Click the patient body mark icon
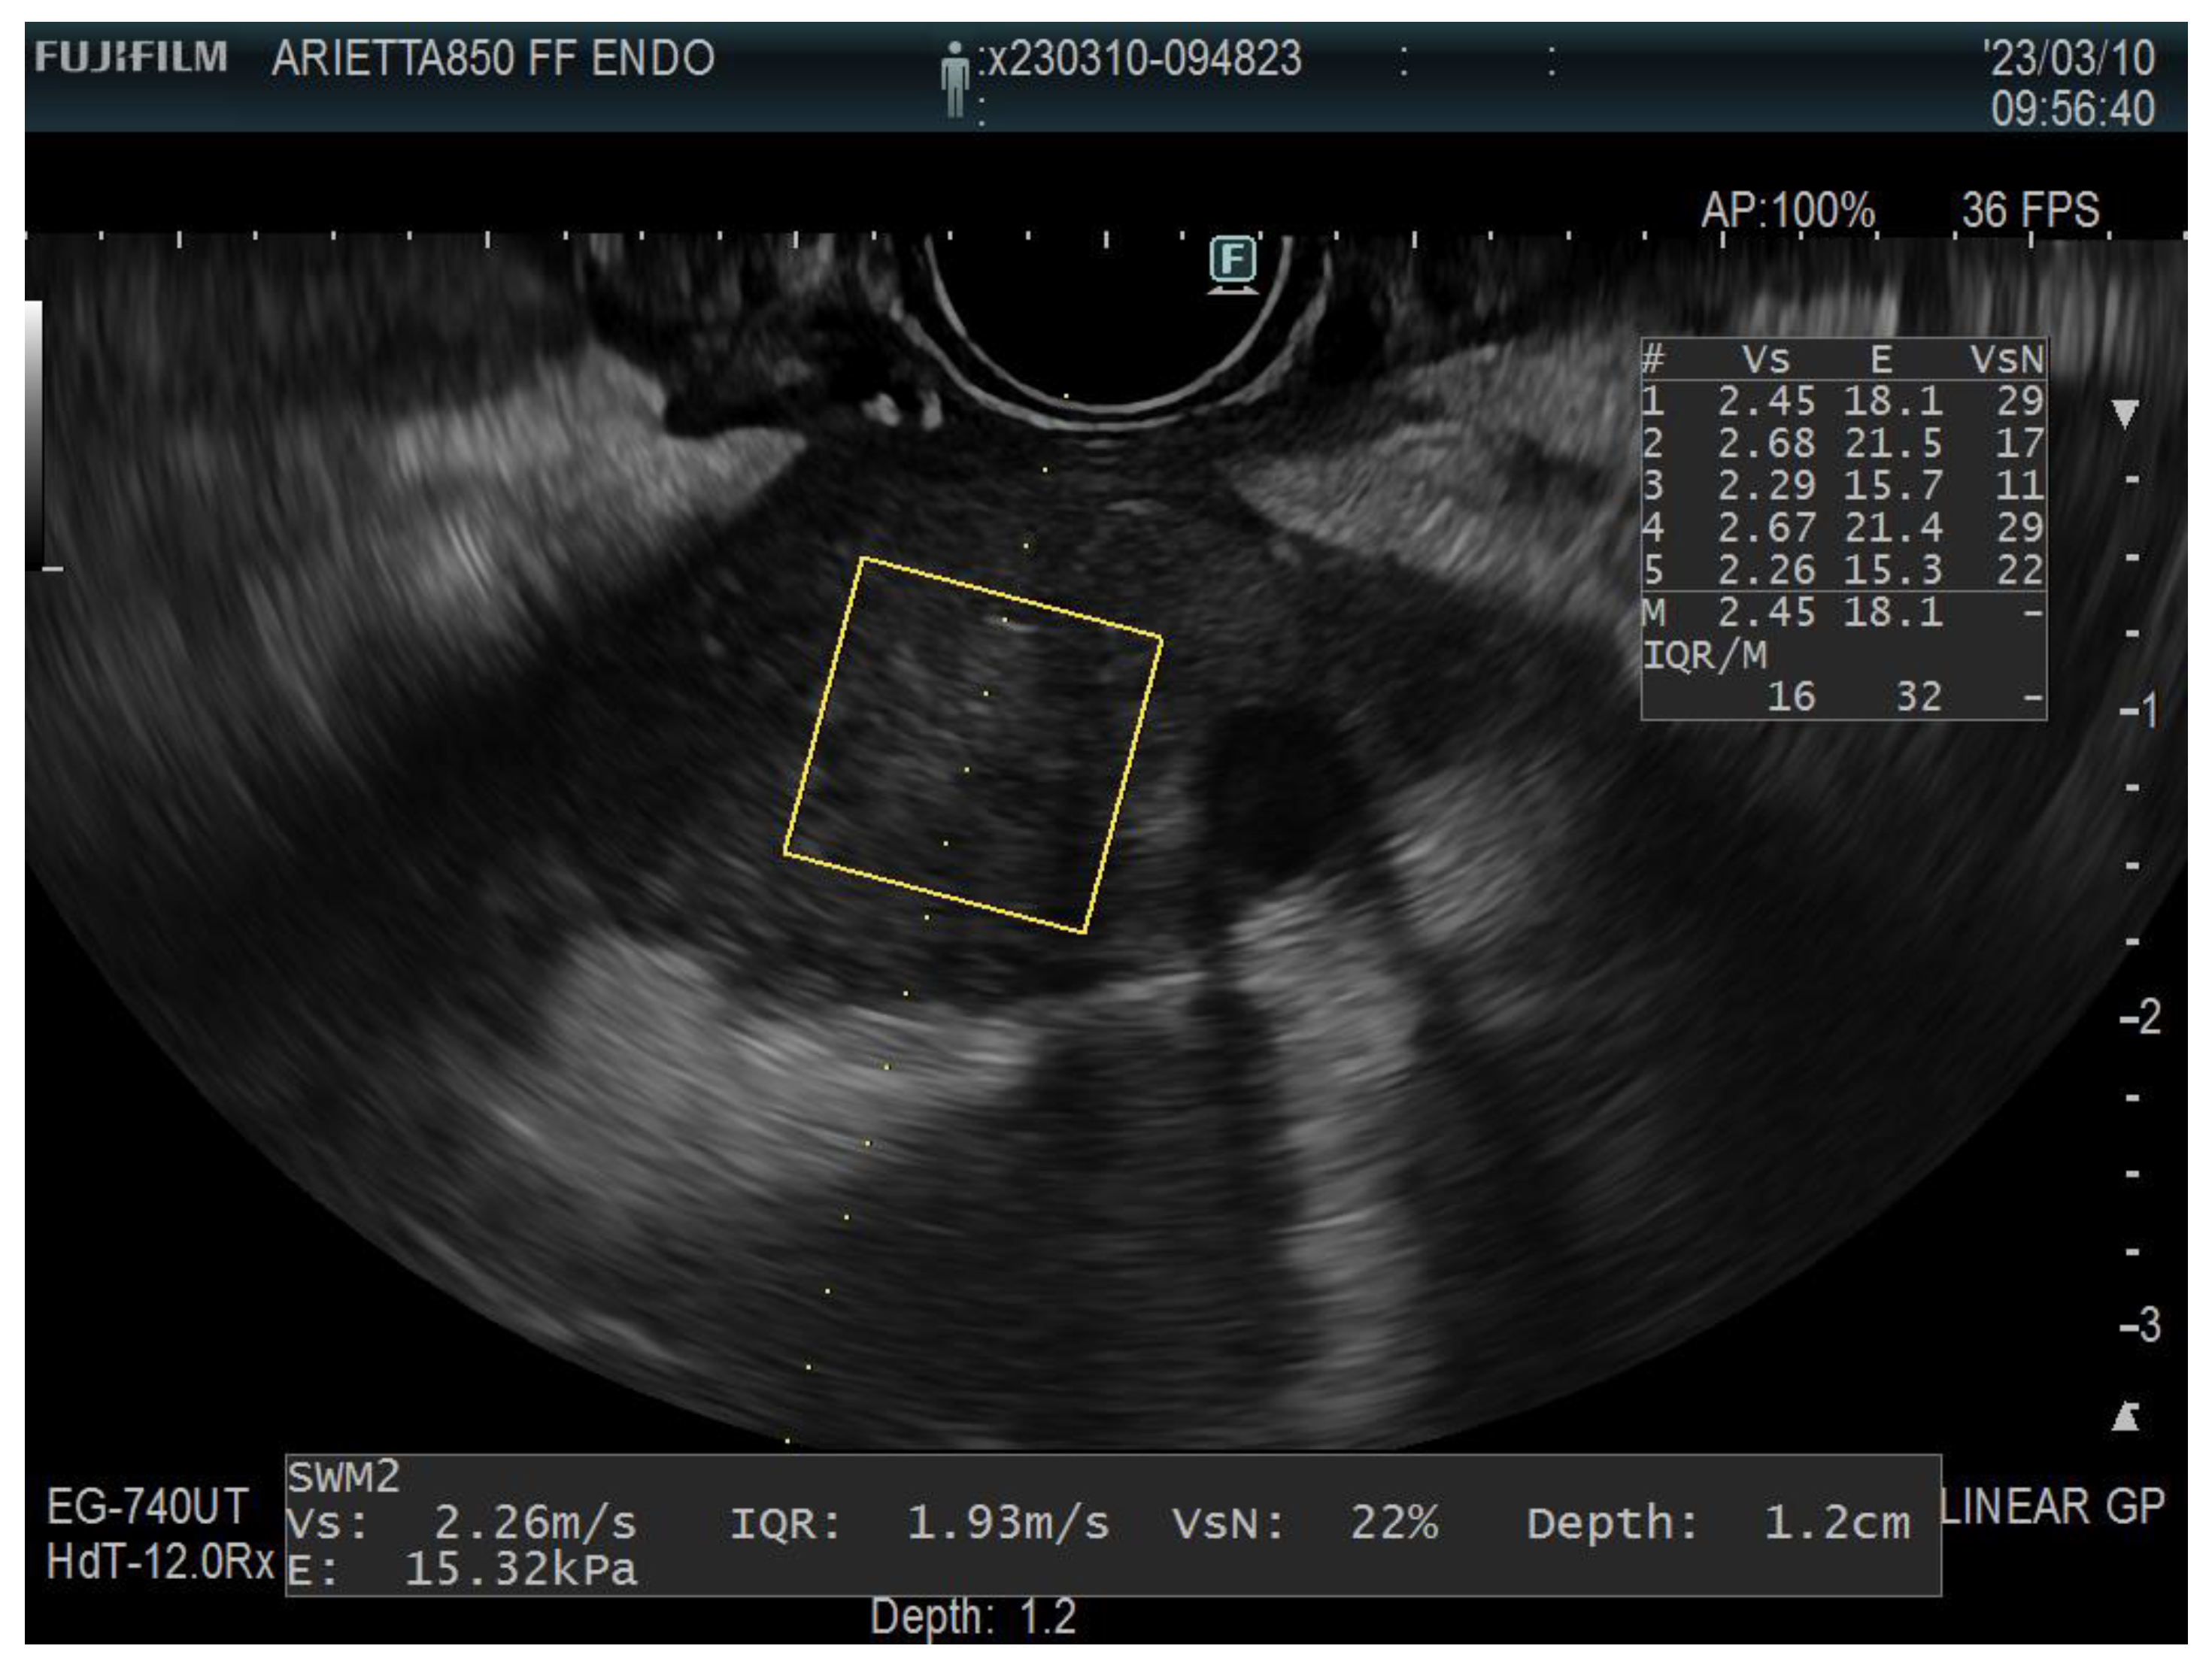The width and height of the screenshot is (2212, 1673). click(x=957, y=78)
